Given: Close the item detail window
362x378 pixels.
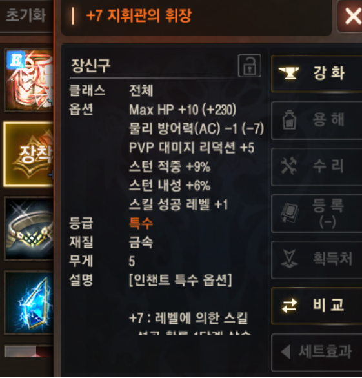Looking at the screenshot, I should 351,16.
